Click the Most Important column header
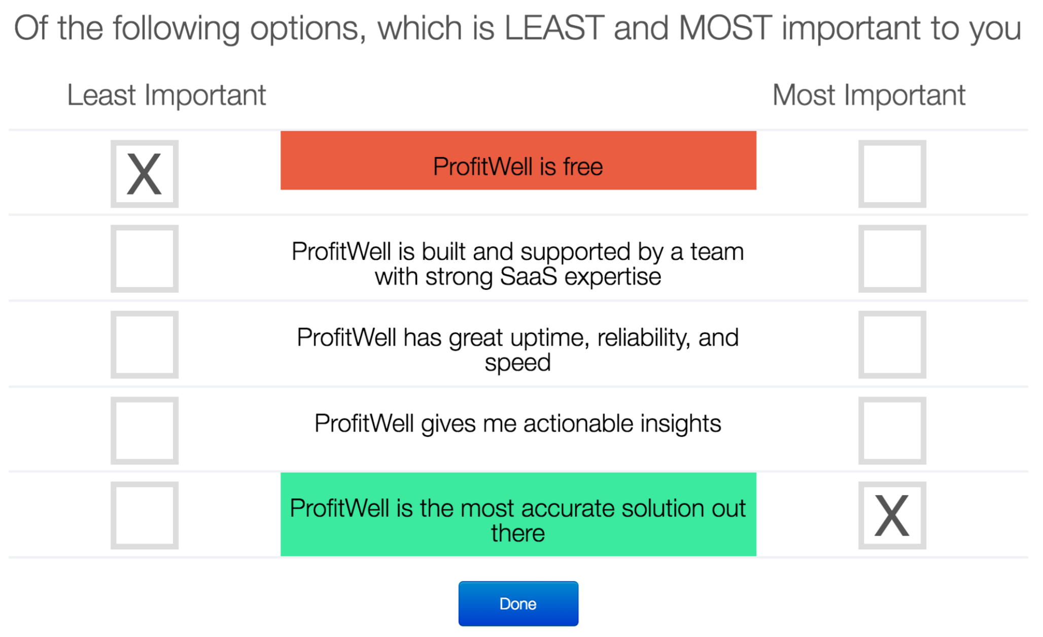Screen dimensions: 1043x637 pyautogui.click(x=868, y=95)
